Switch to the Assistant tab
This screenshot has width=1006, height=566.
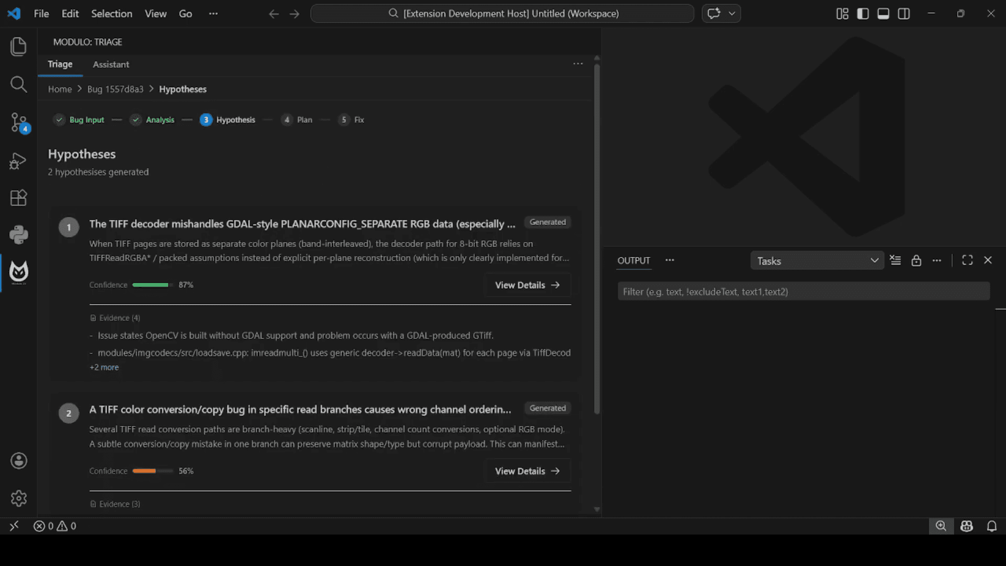click(x=111, y=64)
